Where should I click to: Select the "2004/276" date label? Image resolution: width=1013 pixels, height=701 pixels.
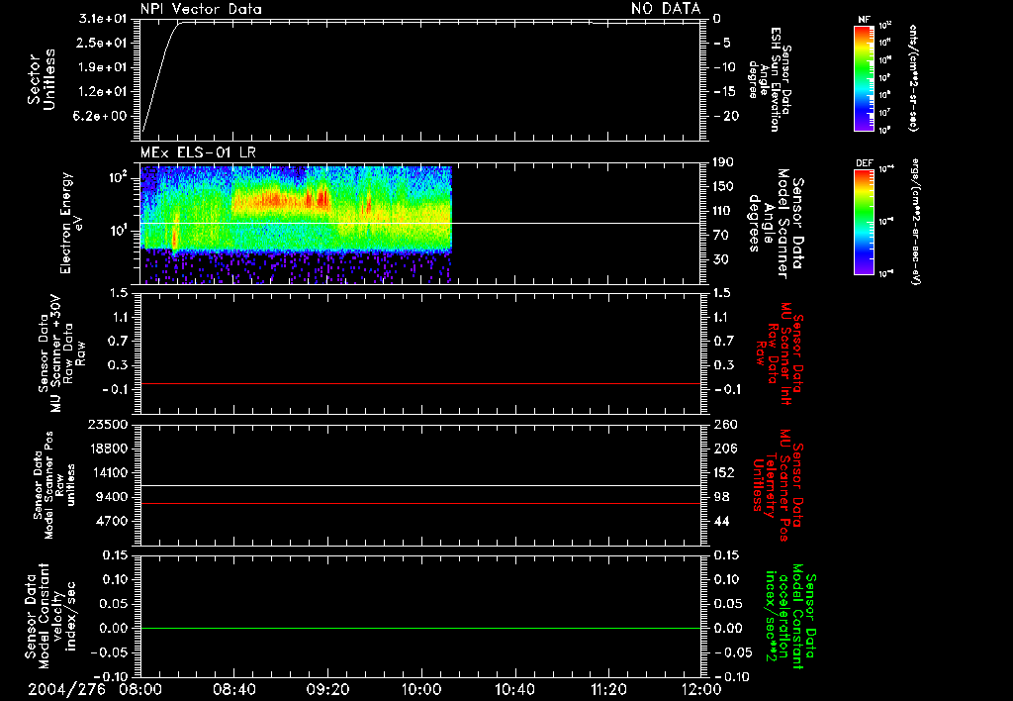click(66, 689)
